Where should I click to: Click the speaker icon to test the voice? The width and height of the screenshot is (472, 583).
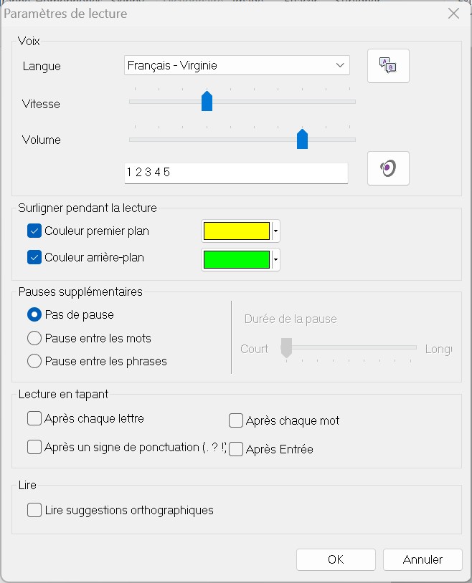pyautogui.click(x=387, y=168)
